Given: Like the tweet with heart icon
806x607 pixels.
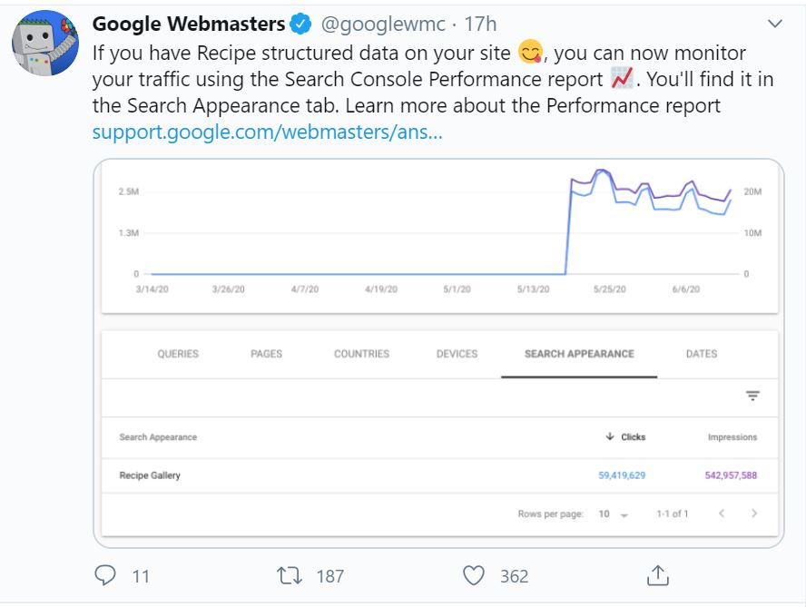Looking at the screenshot, I should [474, 575].
